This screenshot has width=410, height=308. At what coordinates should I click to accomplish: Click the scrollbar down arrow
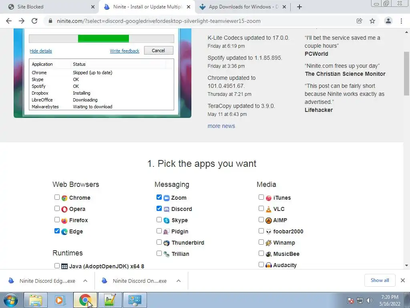pyautogui.click(x=407, y=265)
